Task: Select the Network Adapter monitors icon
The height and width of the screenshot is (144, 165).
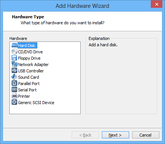Action: coord(15,64)
